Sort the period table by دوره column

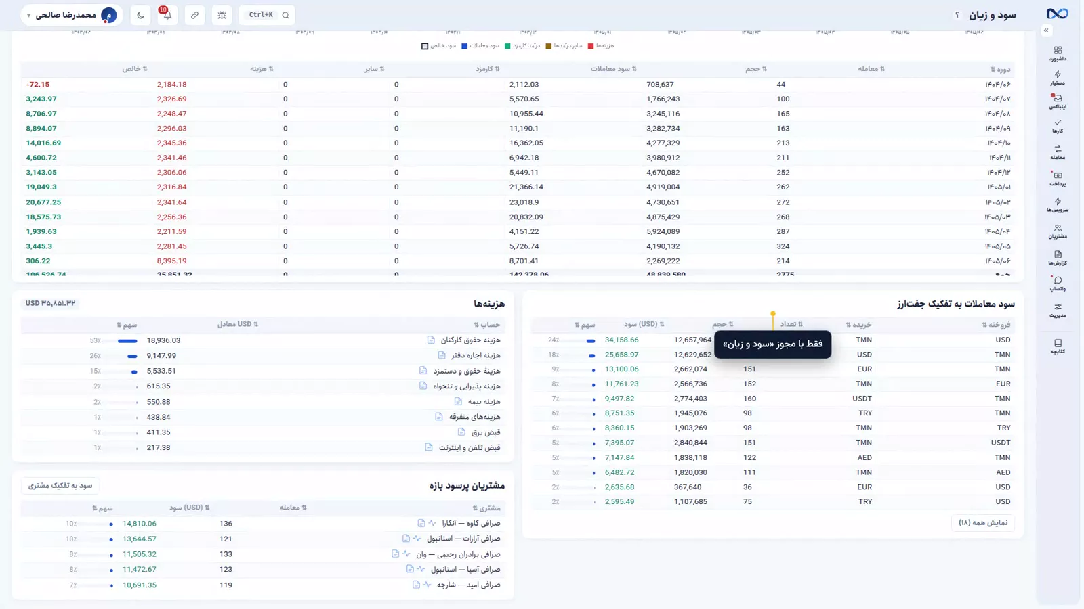[1000, 69]
